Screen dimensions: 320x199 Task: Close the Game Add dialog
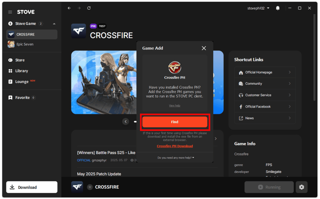[204, 48]
